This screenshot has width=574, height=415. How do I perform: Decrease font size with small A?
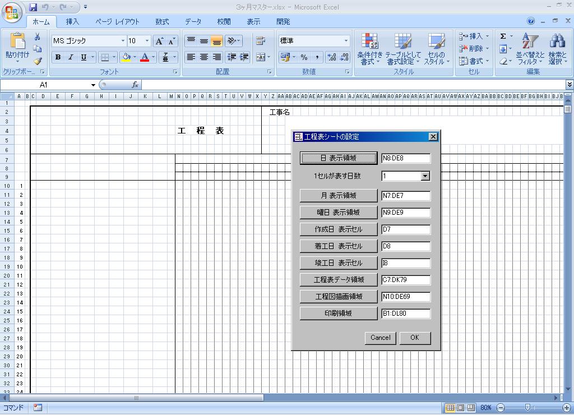coord(172,41)
